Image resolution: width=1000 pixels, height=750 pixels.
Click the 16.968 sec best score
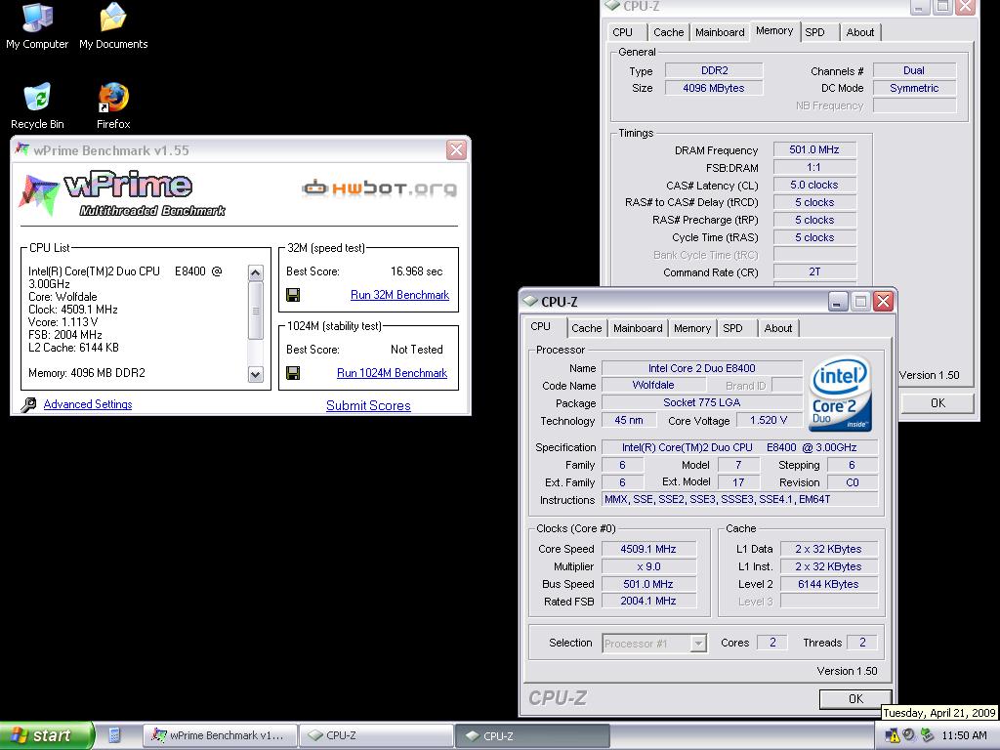point(416,271)
